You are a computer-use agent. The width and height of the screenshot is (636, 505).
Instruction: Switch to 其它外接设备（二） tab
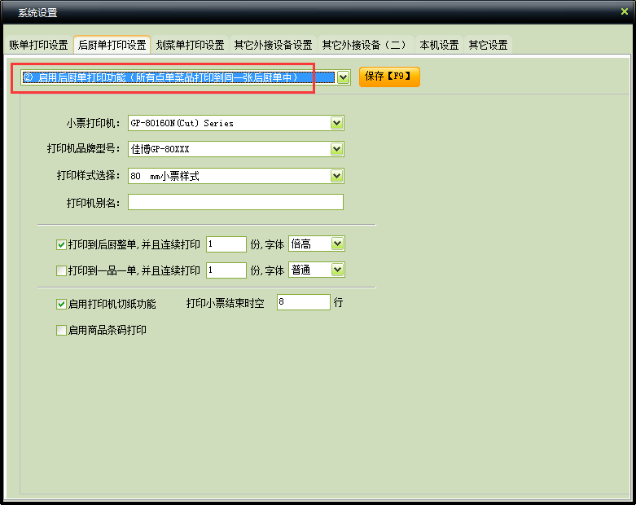(365, 45)
